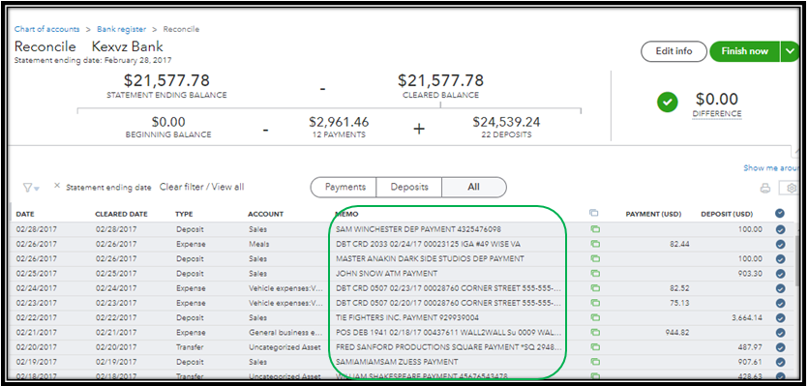Viewport: 809px width, 386px height.
Task: Click the 3,664.14 deposit amount
Action: point(746,318)
